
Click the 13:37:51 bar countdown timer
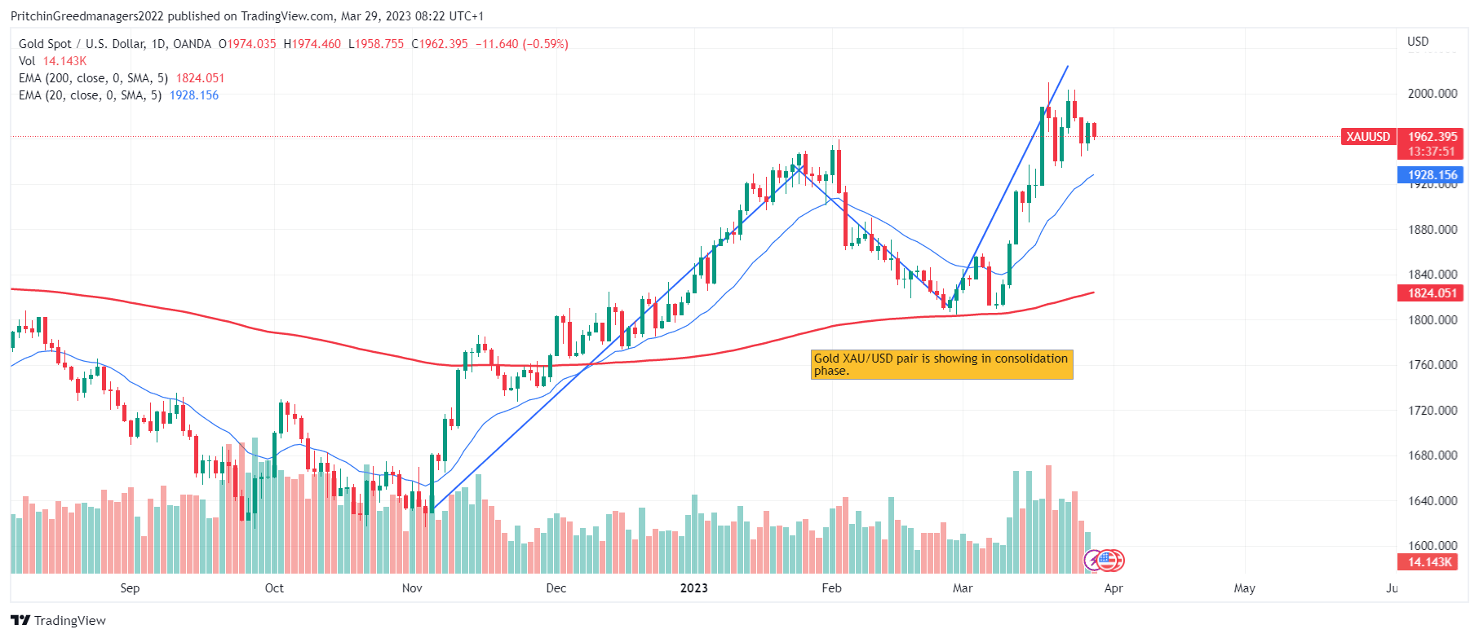[x=1432, y=152]
